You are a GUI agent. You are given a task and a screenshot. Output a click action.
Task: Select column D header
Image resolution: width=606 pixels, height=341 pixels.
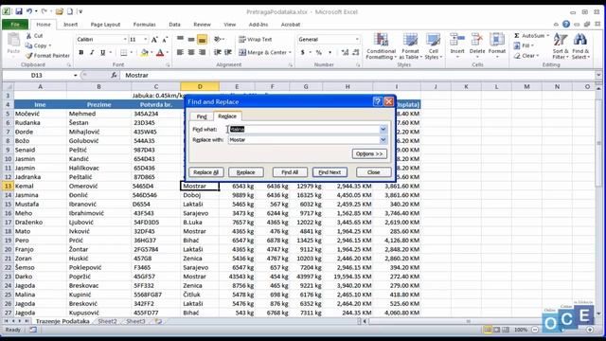(200, 86)
